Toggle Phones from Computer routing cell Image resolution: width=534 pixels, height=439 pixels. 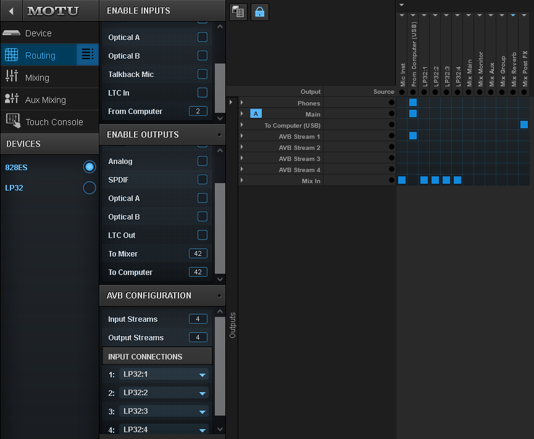pos(413,102)
